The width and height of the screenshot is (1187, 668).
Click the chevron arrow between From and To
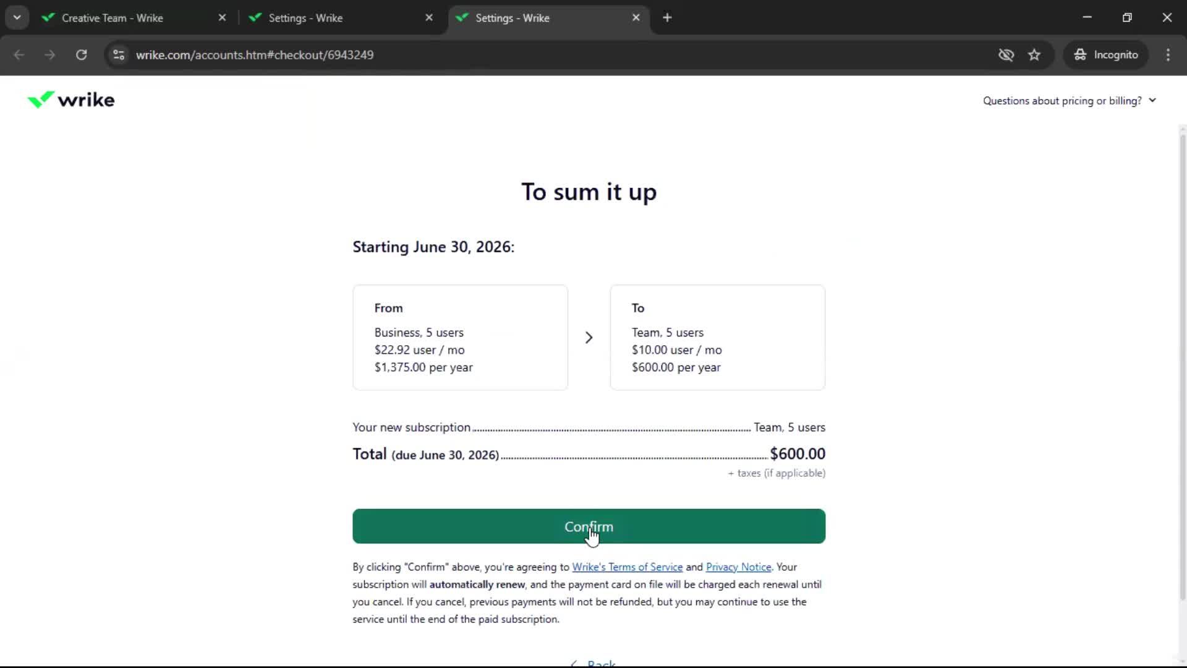tap(589, 338)
